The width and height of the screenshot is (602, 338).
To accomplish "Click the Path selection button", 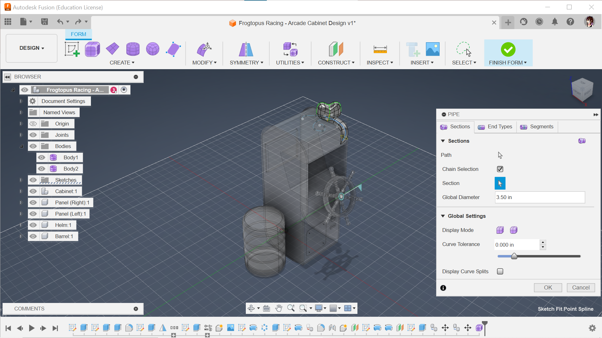I will (x=500, y=155).
